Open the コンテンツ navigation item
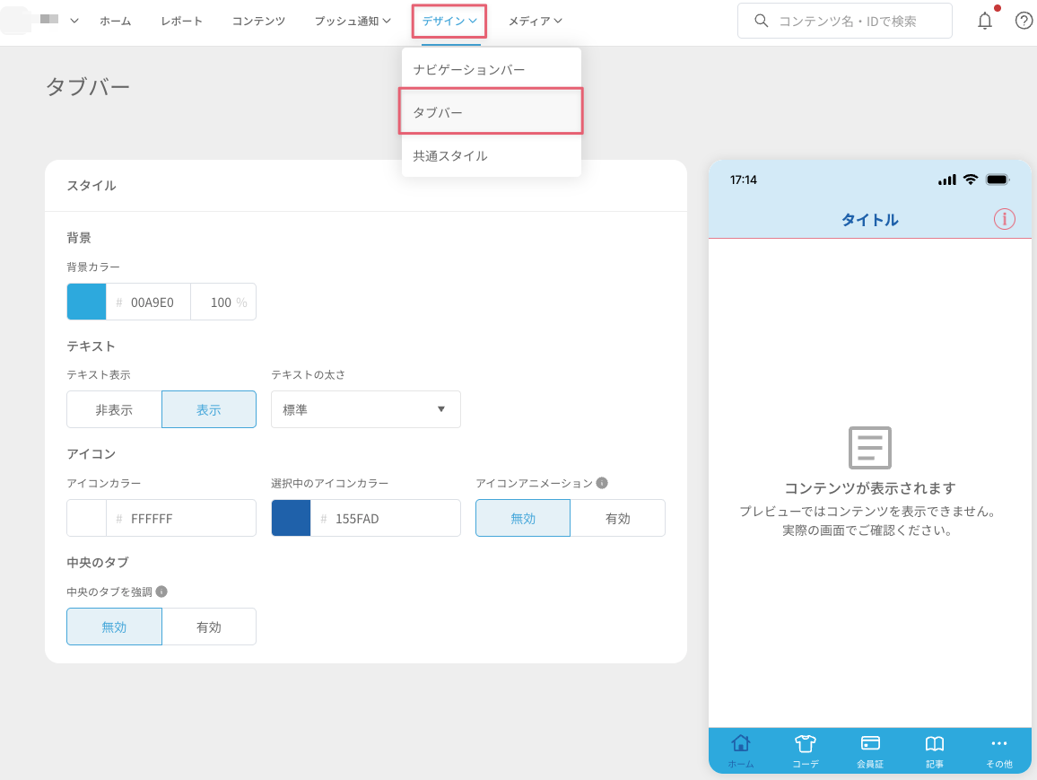1037x780 pixels. point(258,22)
